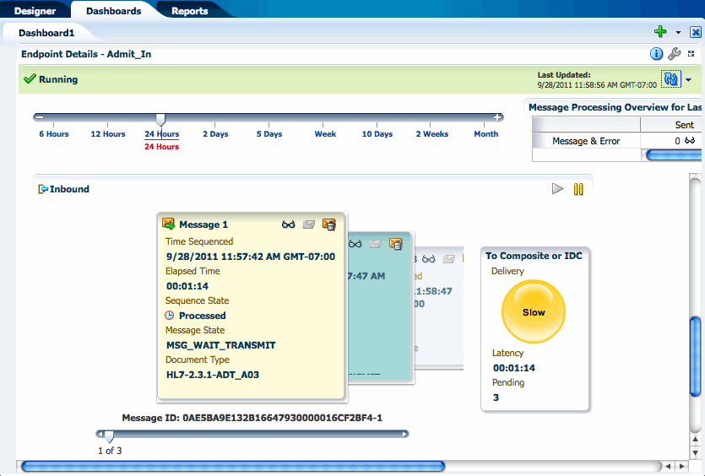Screen dimensions: 705x476
Task: Click the MSG_WAIT_TRANSMIT message state
Action: pyautogui.click(x=220, y=345)
